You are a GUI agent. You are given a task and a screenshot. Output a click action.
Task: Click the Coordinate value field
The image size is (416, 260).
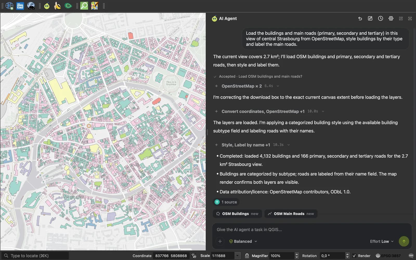(x=171, y=256)
